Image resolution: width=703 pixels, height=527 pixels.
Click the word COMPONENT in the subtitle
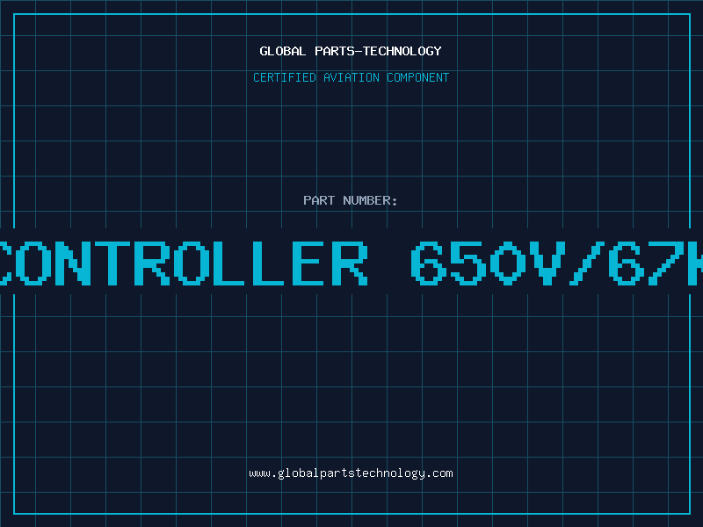(418, 77)
